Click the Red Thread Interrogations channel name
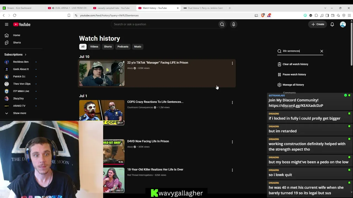Image resolution: width=353 pixels, height=198 pixels. (140, 175)
